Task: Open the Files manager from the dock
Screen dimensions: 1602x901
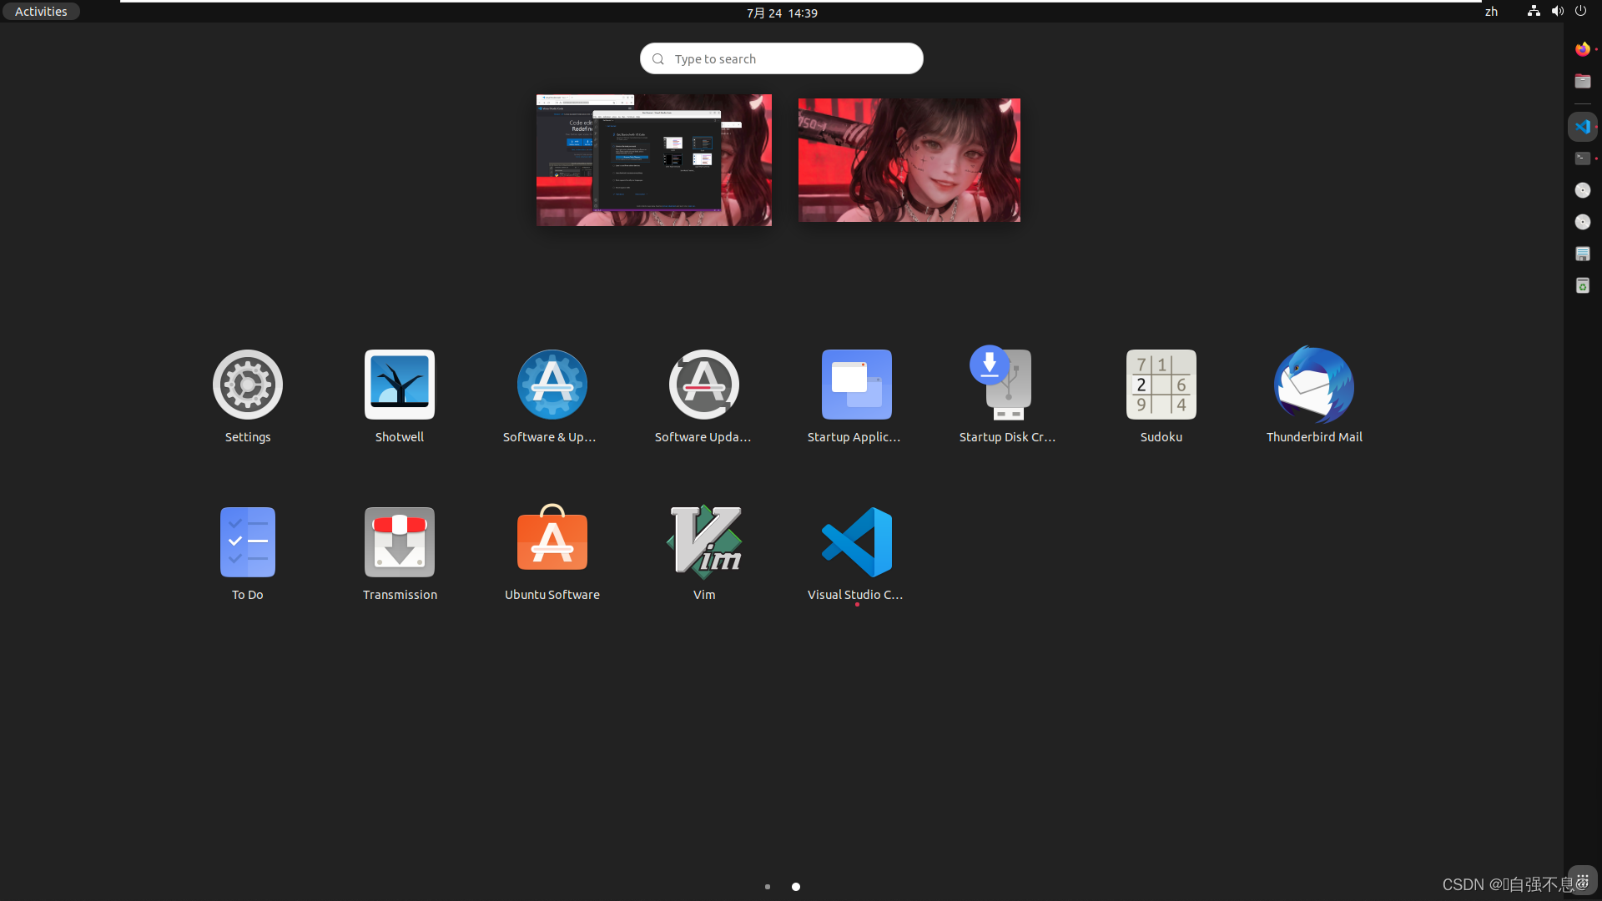Action: coord(1584,81)
